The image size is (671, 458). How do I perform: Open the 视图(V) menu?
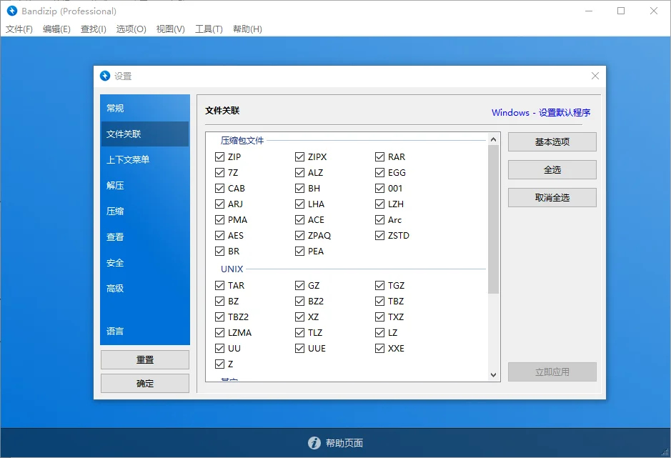pos(170,29)
